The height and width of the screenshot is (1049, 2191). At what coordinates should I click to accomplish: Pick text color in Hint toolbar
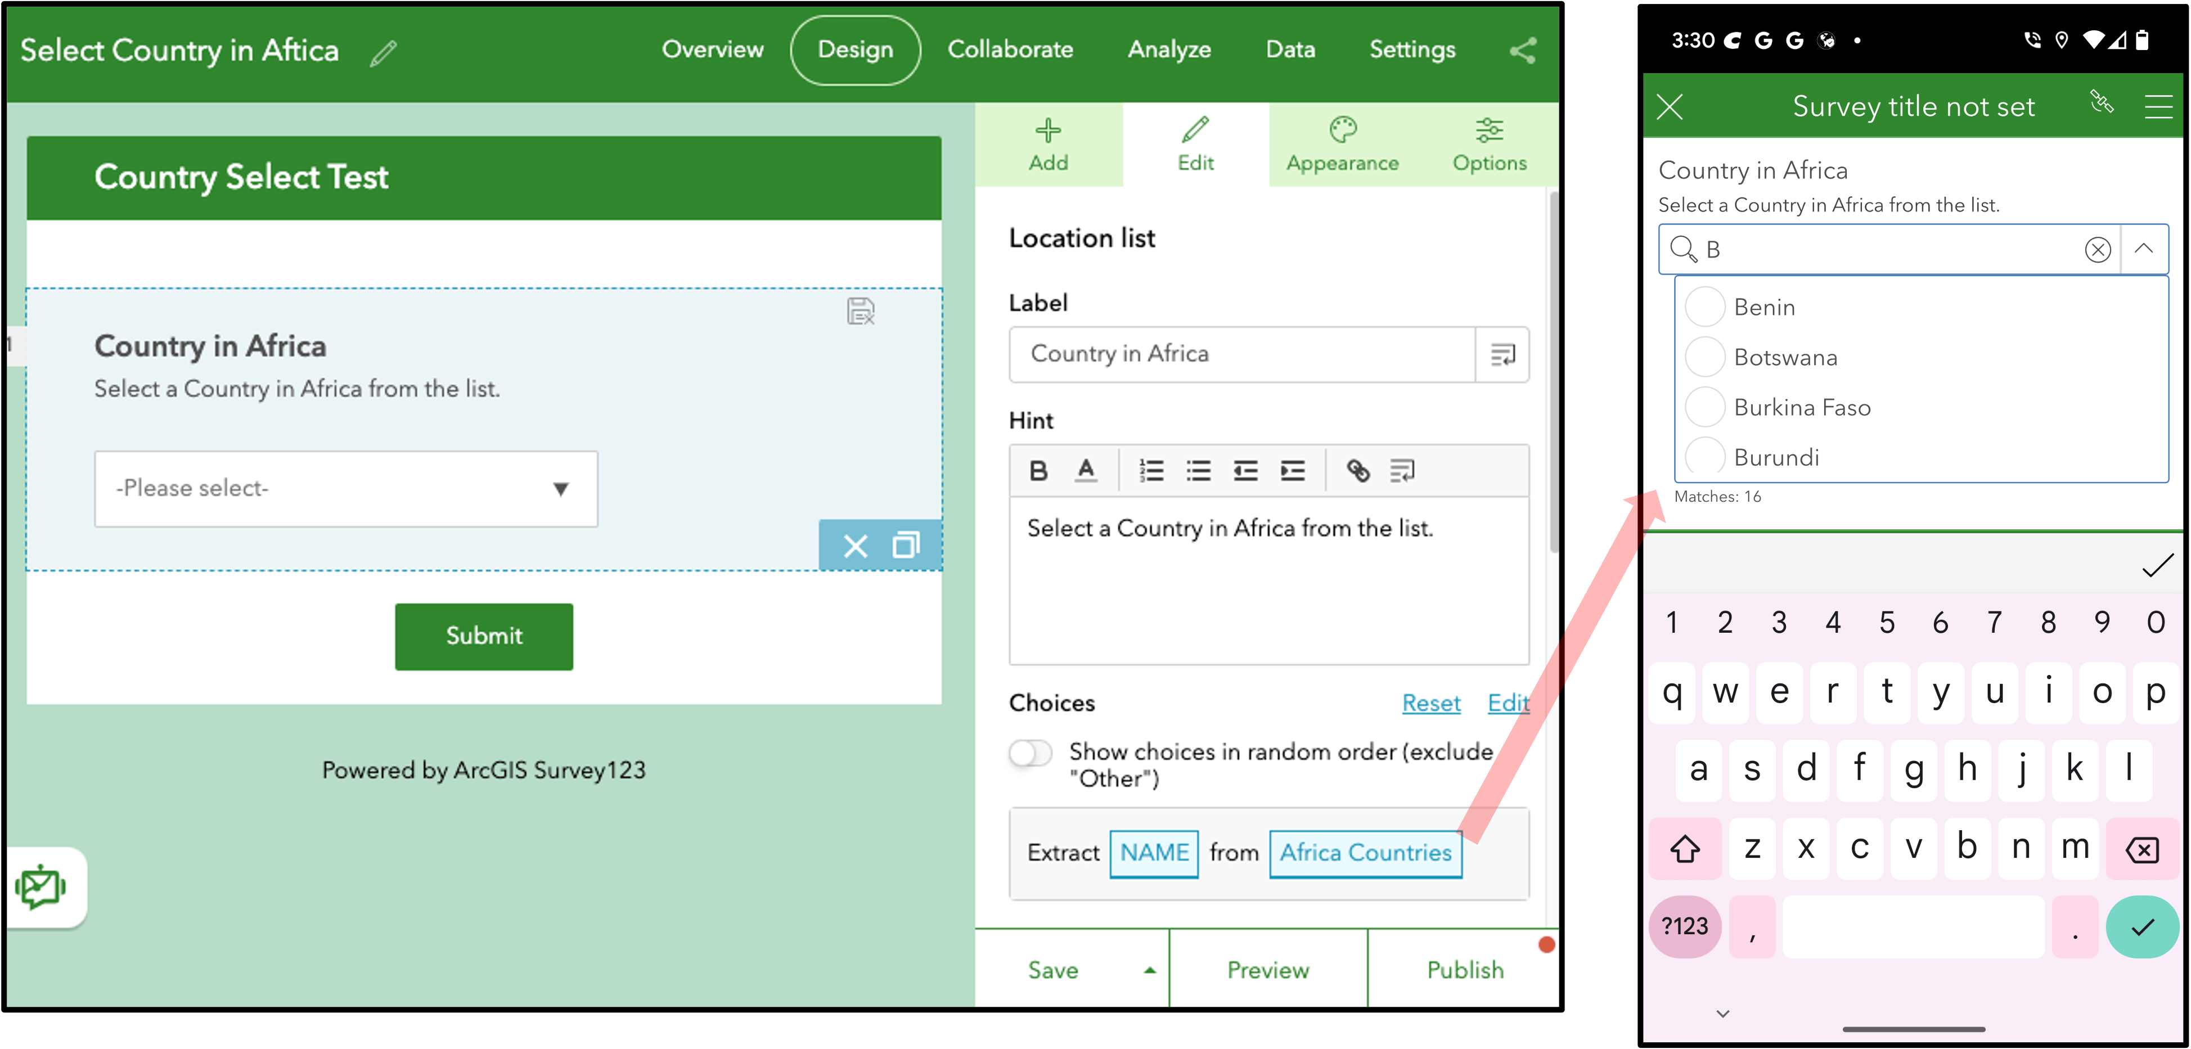1085,470
